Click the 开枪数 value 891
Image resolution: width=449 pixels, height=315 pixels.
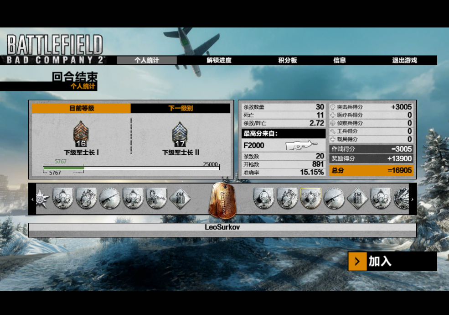pyautogui.click(x=318, y=164)
